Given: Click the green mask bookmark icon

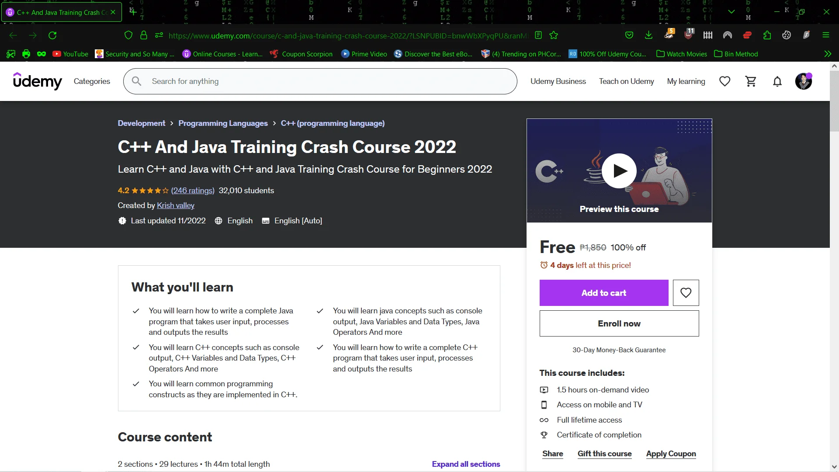Looking at the screenshot, I should (x=42, y=54).
